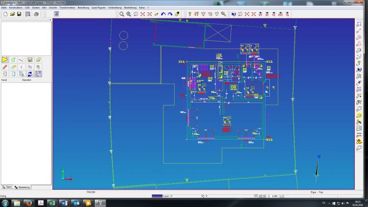This screenshot has height=207, width=368.
Task: Toggle the XY plane button in status bar
Action: (x=256, y=196)
